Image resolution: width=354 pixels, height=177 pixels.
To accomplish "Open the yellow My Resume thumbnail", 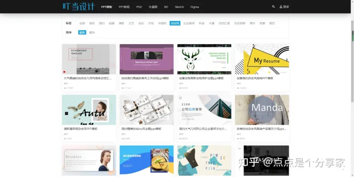I will point(262,59).
